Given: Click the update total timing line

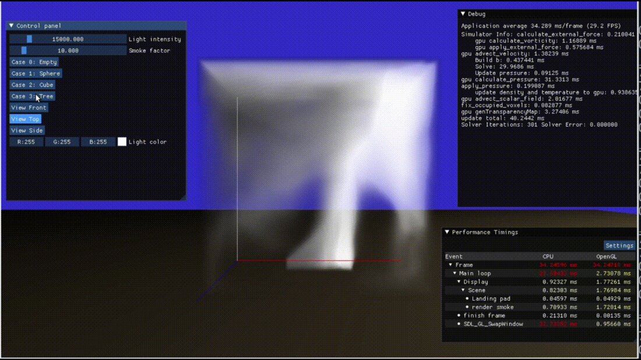Looking at the screenshot, I should (502, 118).
